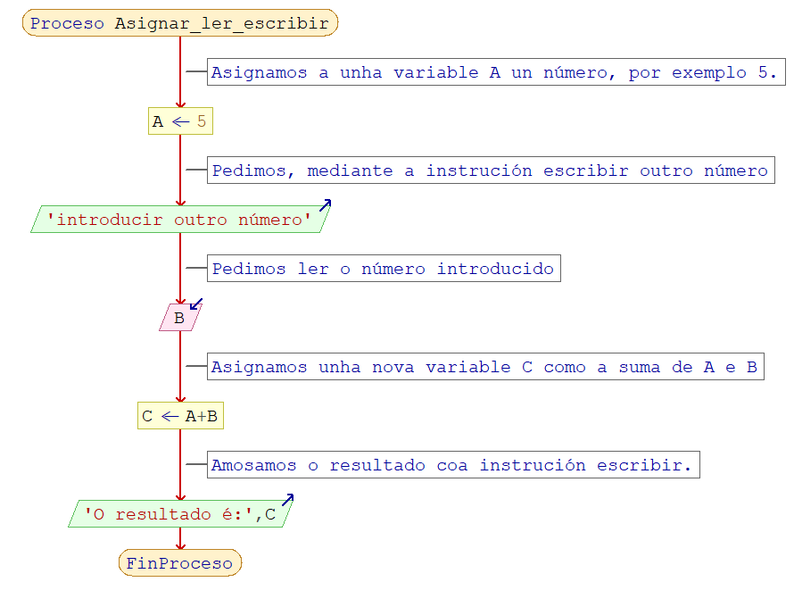The width and height of the screenshot is (794, 607).
Task: Click the red arrowhead entering FinProceso
Action: (180, 545)
